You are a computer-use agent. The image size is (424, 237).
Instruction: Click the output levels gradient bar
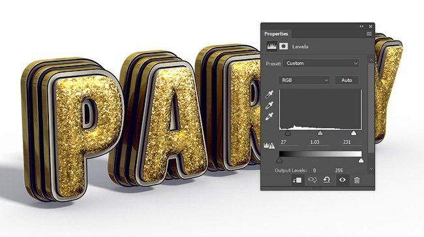point(320,154)
